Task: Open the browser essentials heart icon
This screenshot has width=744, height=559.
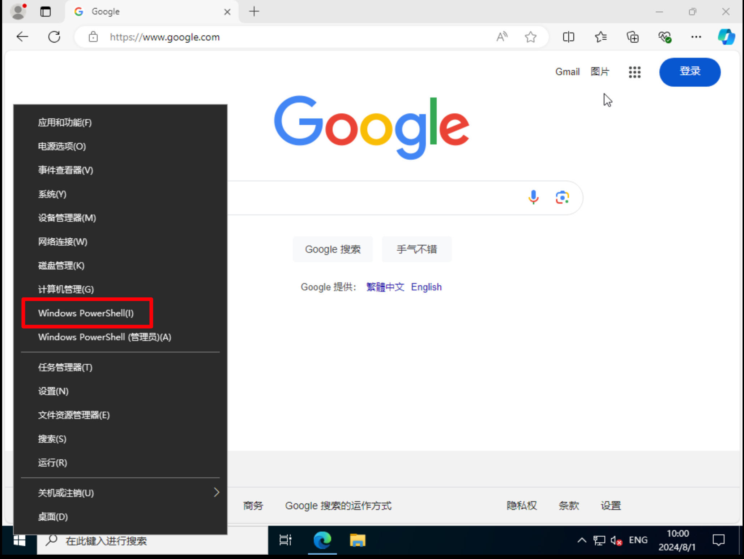Action: point(664,37)
